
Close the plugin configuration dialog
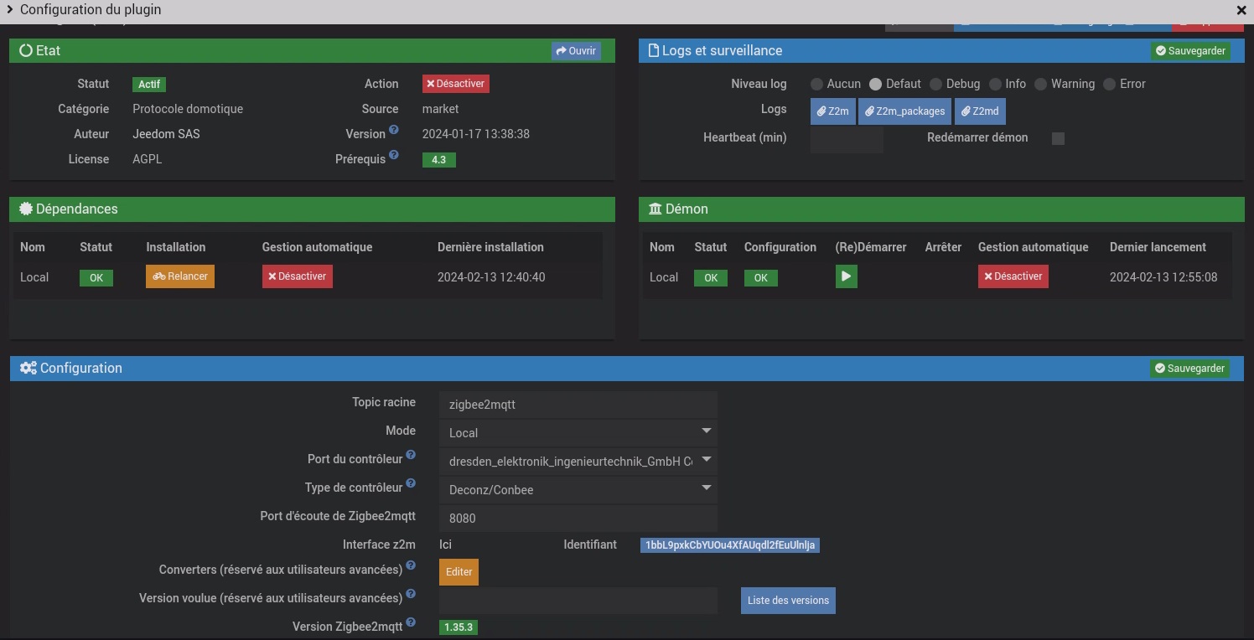tap(1241, 11)
